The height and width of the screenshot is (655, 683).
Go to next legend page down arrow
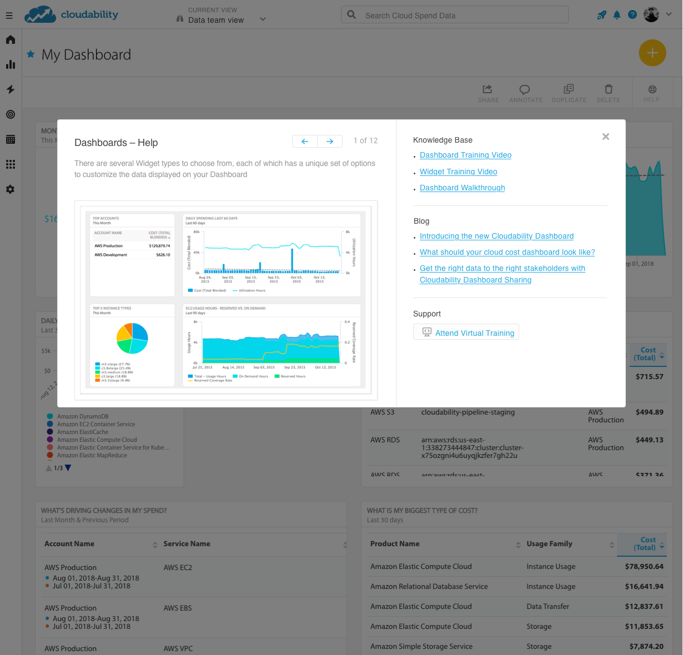point(68,468)
